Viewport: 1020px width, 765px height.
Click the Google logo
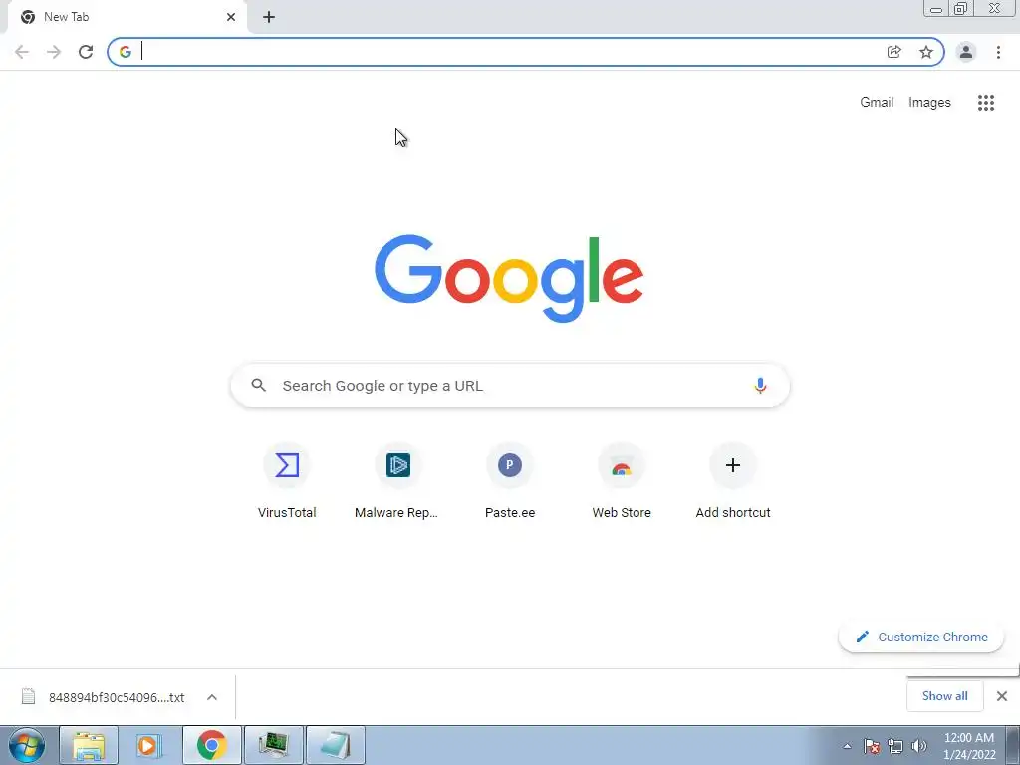click(509, 278)
